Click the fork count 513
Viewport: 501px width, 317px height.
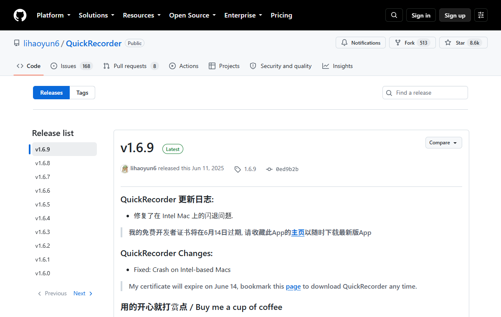[x=424, y=43]
